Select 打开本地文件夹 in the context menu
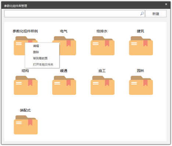172x146 pixels. (42, 64)
